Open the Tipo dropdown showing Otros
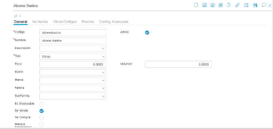Viewport: 273px width, 129px height. [x=72, y=56]
